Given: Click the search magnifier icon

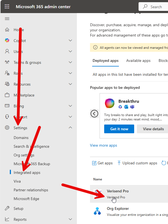Looking at the screenshot, I should tap(145, 7).
